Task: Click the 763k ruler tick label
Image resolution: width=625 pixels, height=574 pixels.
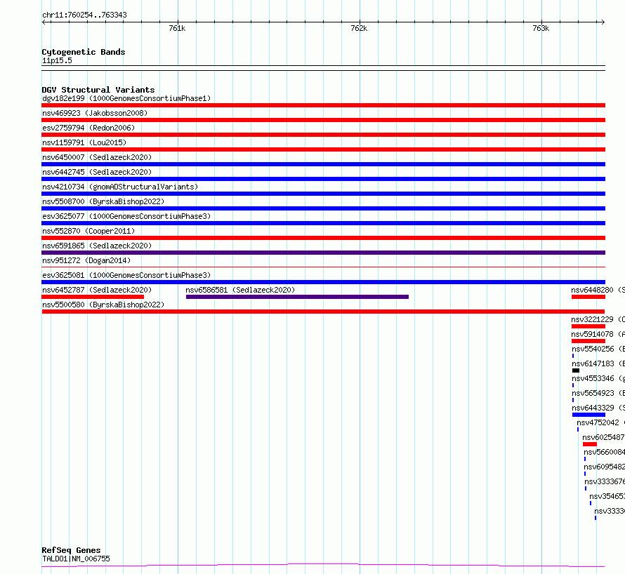Action: click(x=541, y=28)
